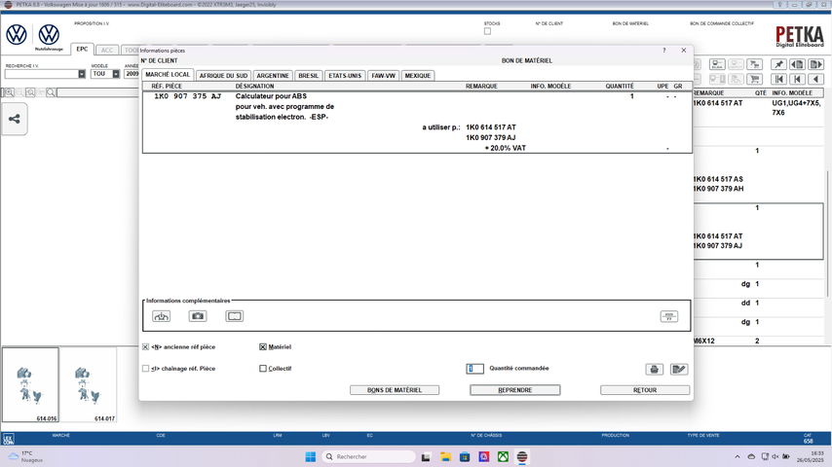Screen dimensions: 832x467
Task: Go to previous page document icon
Action: point(797,64)
